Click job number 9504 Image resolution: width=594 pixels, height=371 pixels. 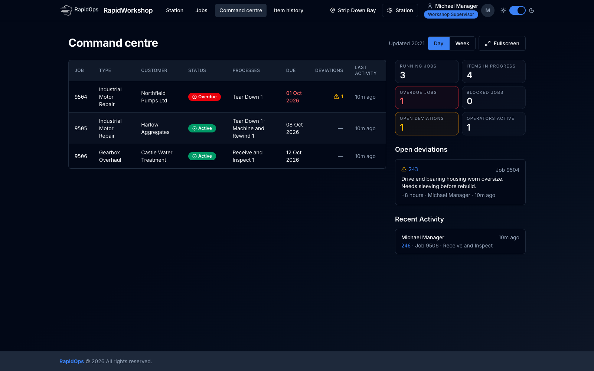pos(81,97)
